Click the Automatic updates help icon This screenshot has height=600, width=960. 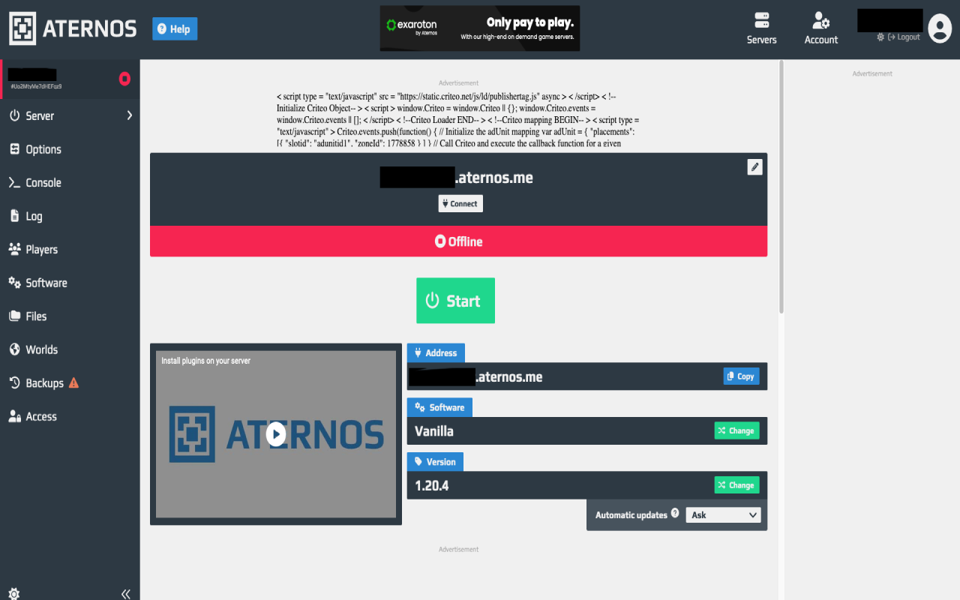coord(675,514)
